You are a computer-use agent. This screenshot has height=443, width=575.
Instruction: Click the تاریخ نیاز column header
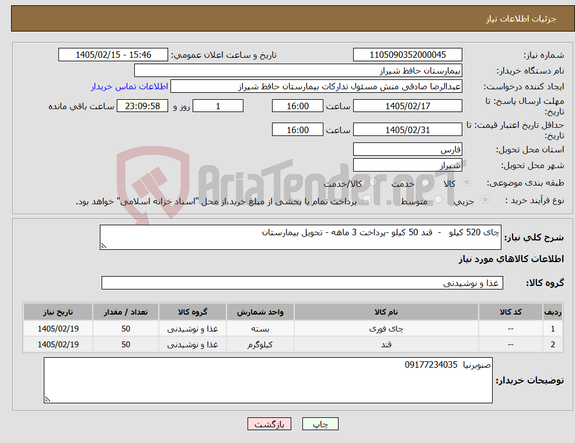(x=58, y=312)
